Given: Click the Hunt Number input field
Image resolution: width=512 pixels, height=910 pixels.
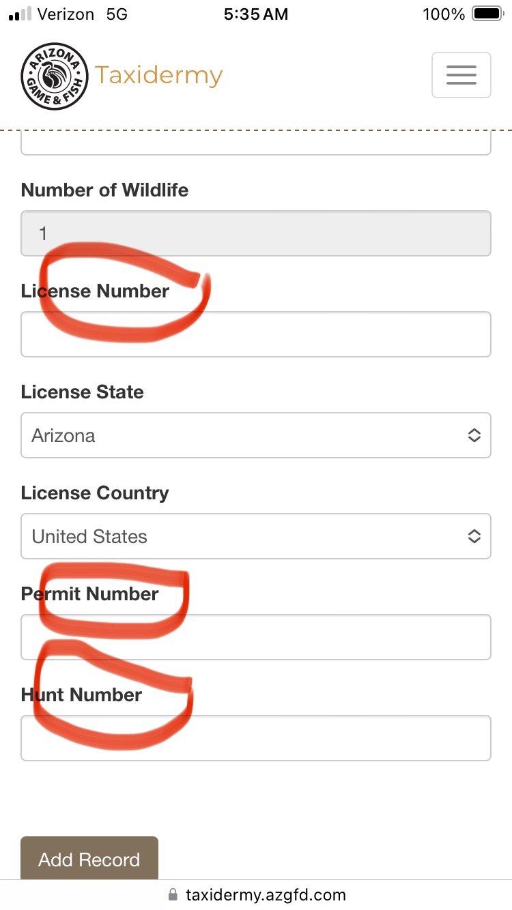Looking at the screenshot, I should coord(255,738).
